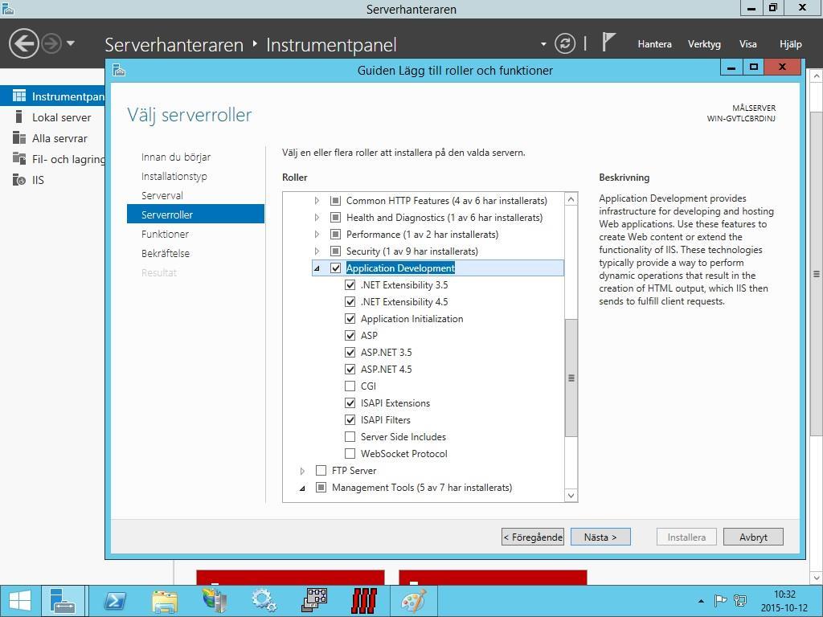Open the dropdown arrow beside refresh icon
Image resolution: width=823 pixels, height=617 pixels.
click(543, 44)
